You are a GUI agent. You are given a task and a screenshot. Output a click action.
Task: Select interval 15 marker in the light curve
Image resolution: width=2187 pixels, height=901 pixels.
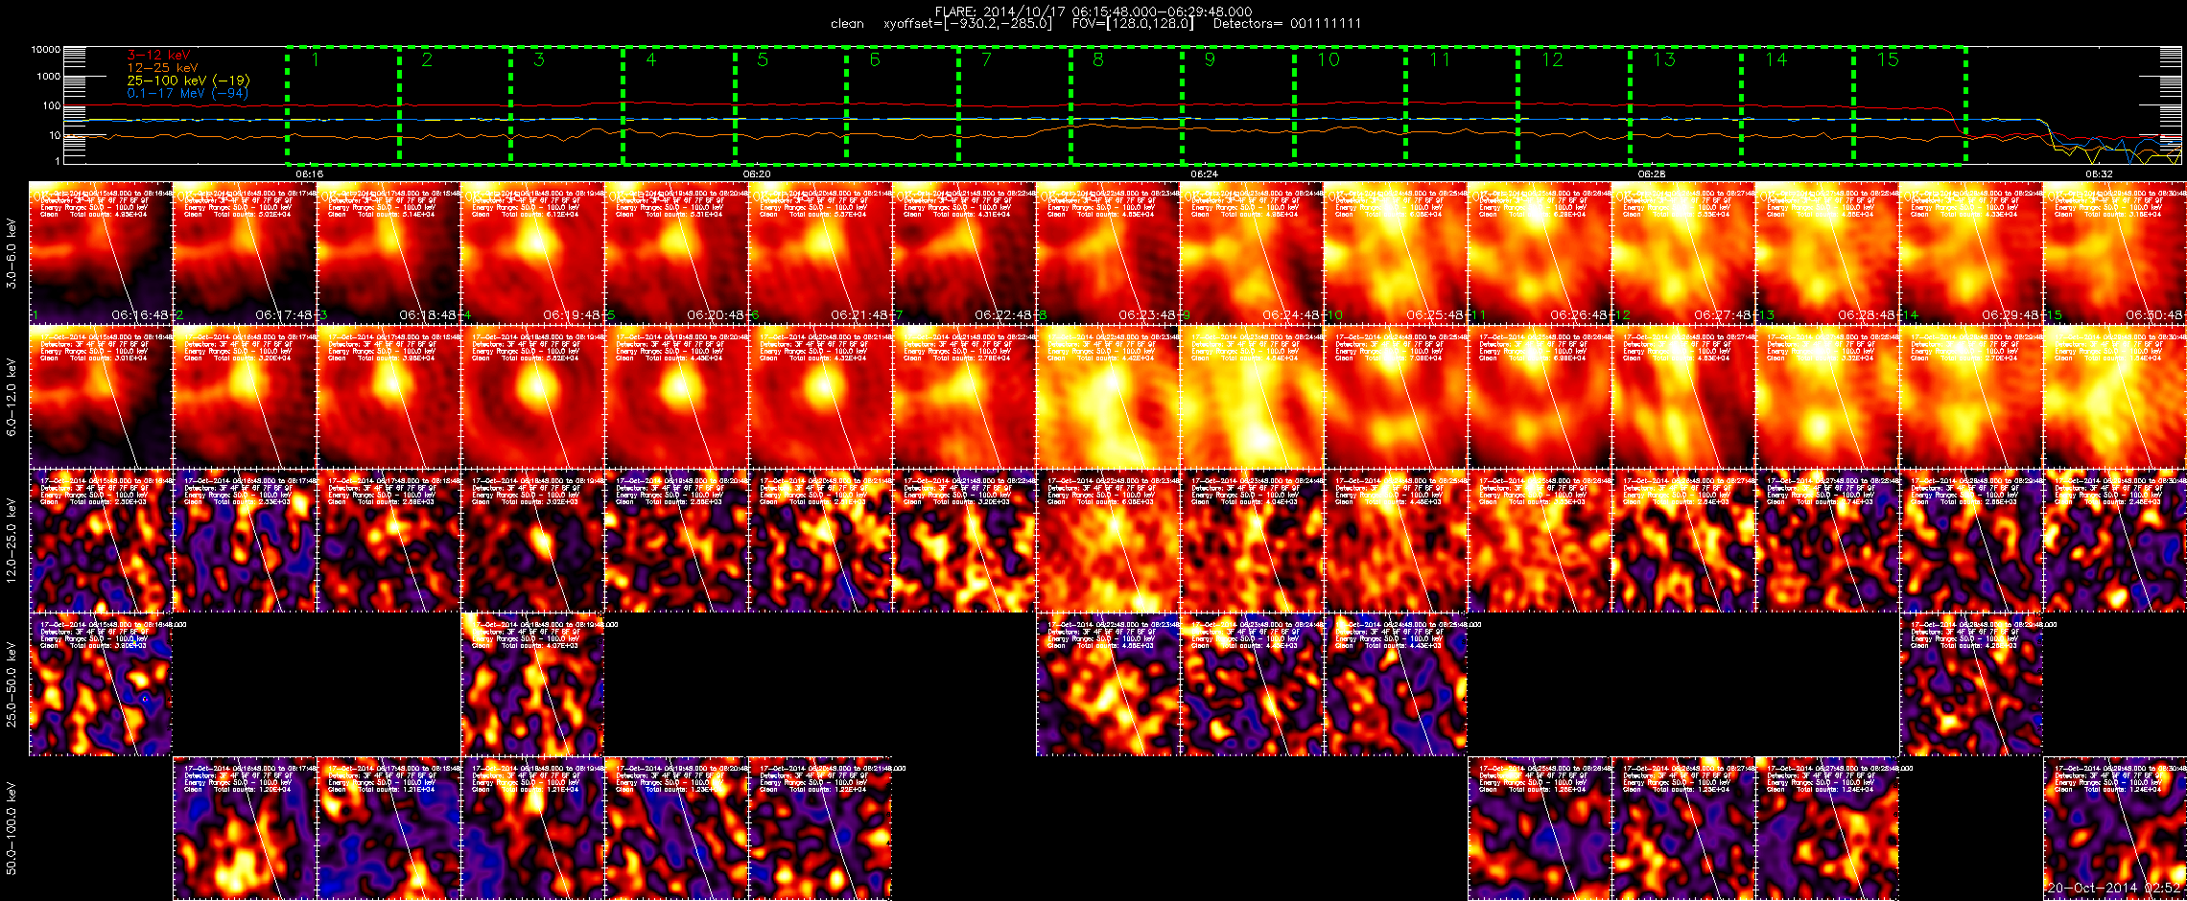point(1888,59)
